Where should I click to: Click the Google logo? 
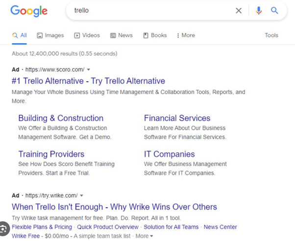tap(29, 11)
